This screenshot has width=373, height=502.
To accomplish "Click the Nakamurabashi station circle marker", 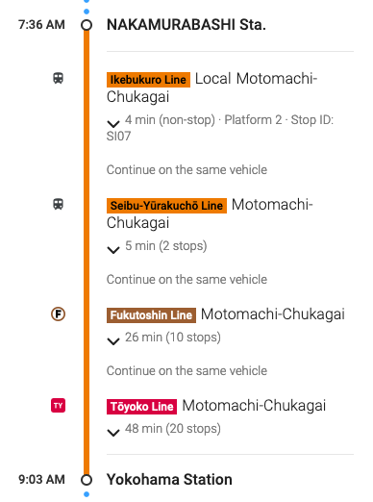I will click(x=87, y=25).
